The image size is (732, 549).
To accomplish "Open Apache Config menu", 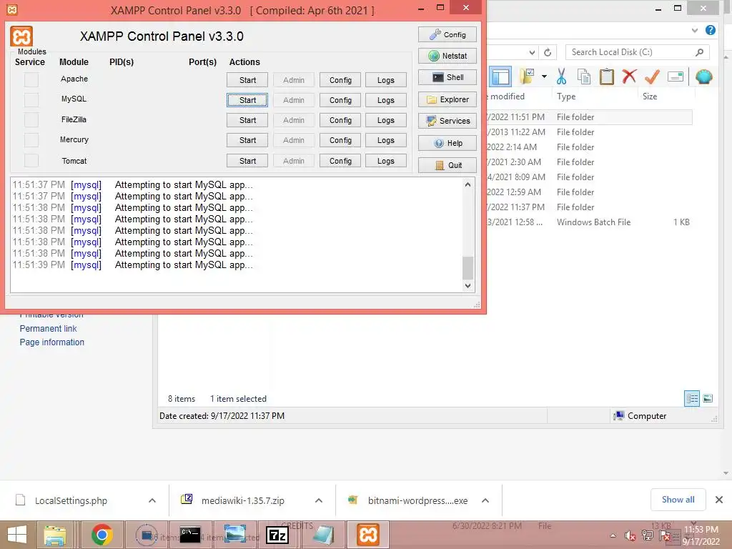I will tap(340, 80).
